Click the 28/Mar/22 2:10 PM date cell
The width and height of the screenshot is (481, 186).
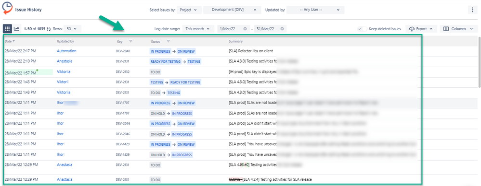[x=20, y=61]
